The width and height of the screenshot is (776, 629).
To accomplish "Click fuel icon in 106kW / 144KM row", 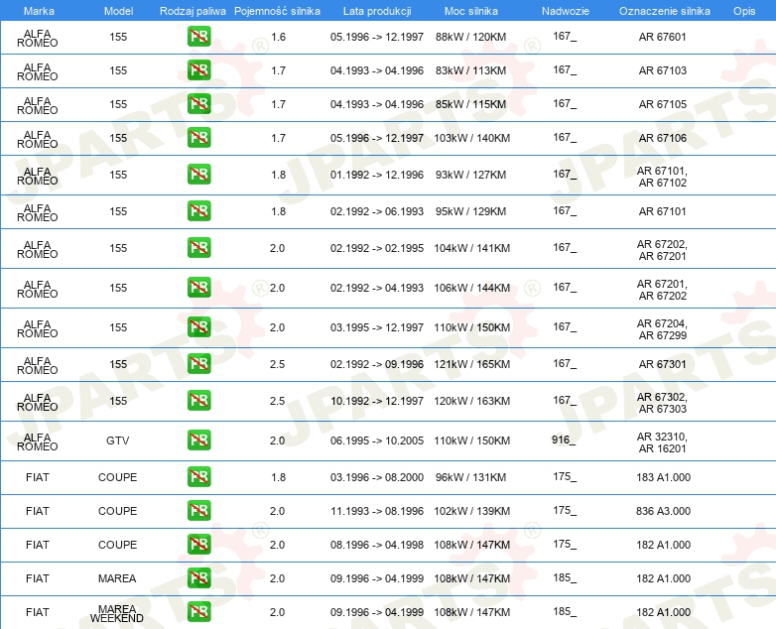I will pyautogui.click(x=198, y=288).
